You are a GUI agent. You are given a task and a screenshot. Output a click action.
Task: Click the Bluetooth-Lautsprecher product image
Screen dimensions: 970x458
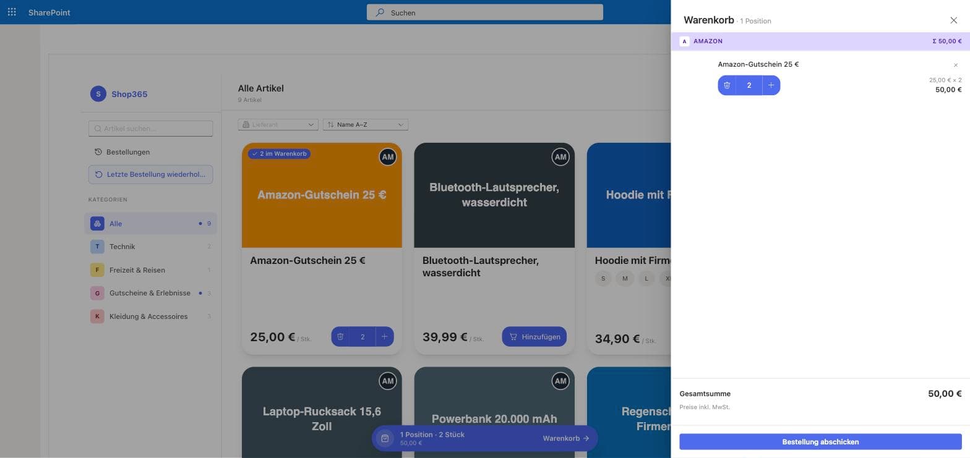pyautogui.click(x=494, y=195)
